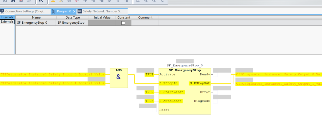Click the DiagCode output pin label
The width and height of the screenshot is (322, 122).
pos(202,101)
